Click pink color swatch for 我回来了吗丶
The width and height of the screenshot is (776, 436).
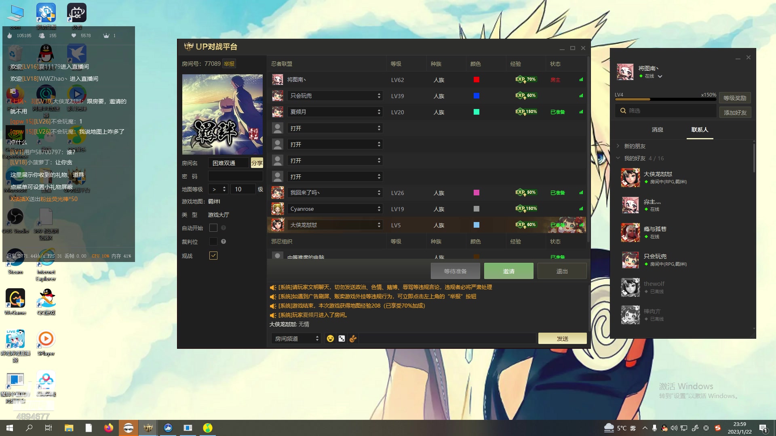point(477,193)
